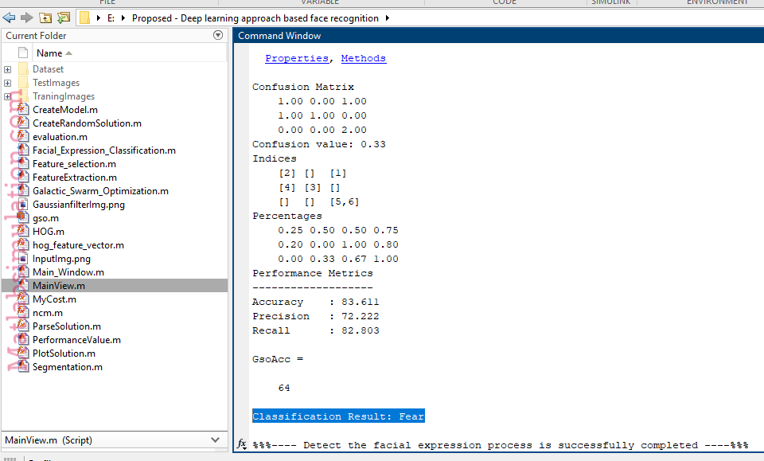Click the PerformanceValue.m file icon
Screen dimensions: 764x461
(x=22, y=340)
